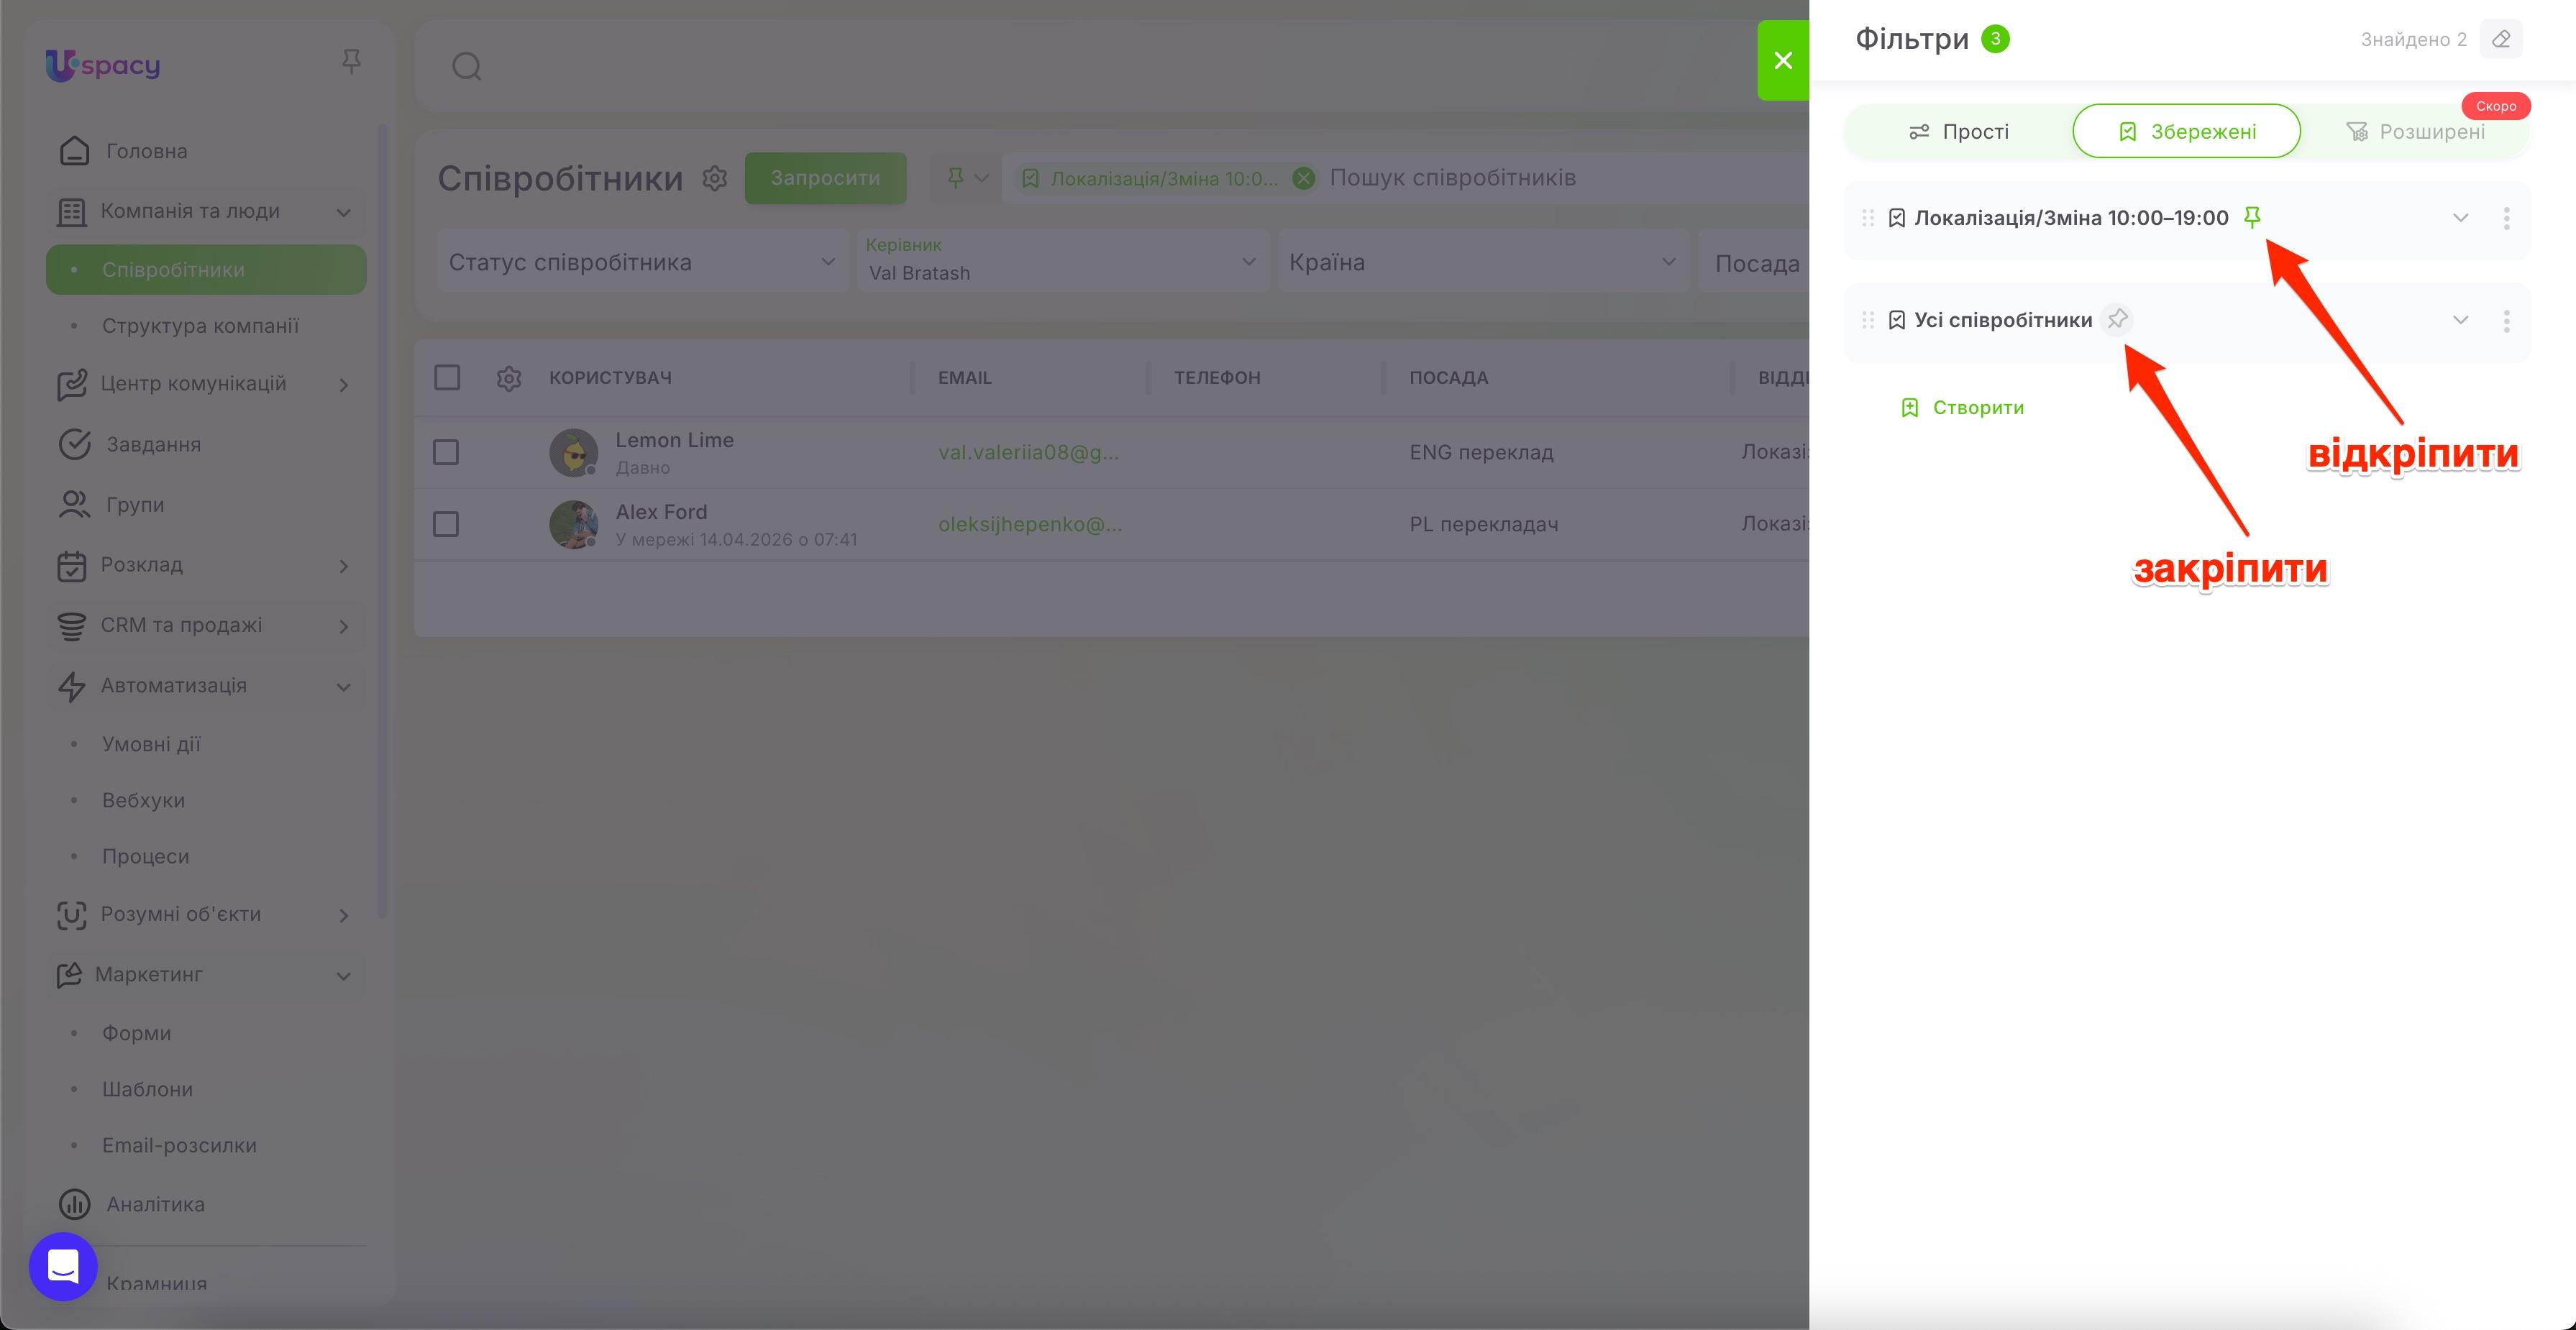The width and height of the screenshot is (2576, 1330).
Task: Open Умовні дії page
Action: pos(151,744)
